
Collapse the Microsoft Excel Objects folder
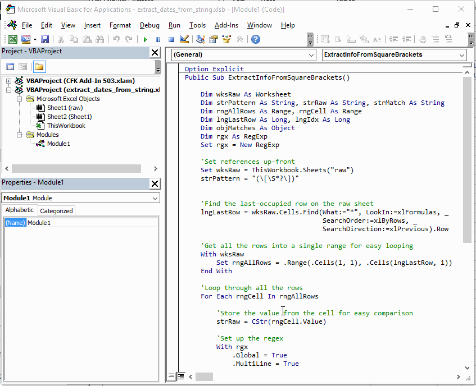click(19, 99)
